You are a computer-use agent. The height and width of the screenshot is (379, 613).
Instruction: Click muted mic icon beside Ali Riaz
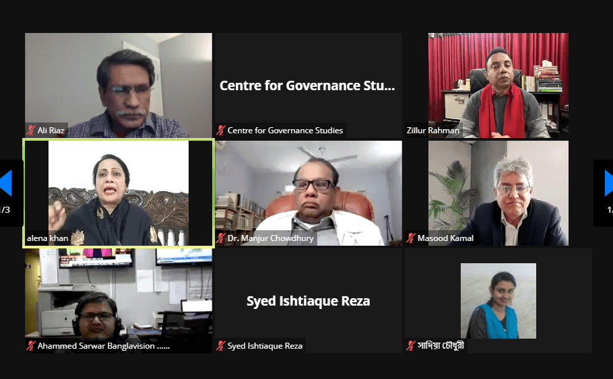30,130
